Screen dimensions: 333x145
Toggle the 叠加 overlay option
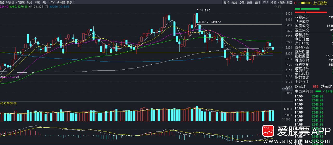coord(234,2)
